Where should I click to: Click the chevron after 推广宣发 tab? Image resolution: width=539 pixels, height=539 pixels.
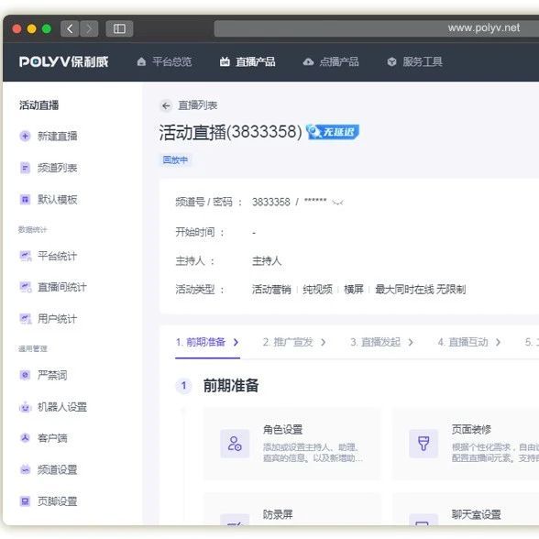pos(323,342)
